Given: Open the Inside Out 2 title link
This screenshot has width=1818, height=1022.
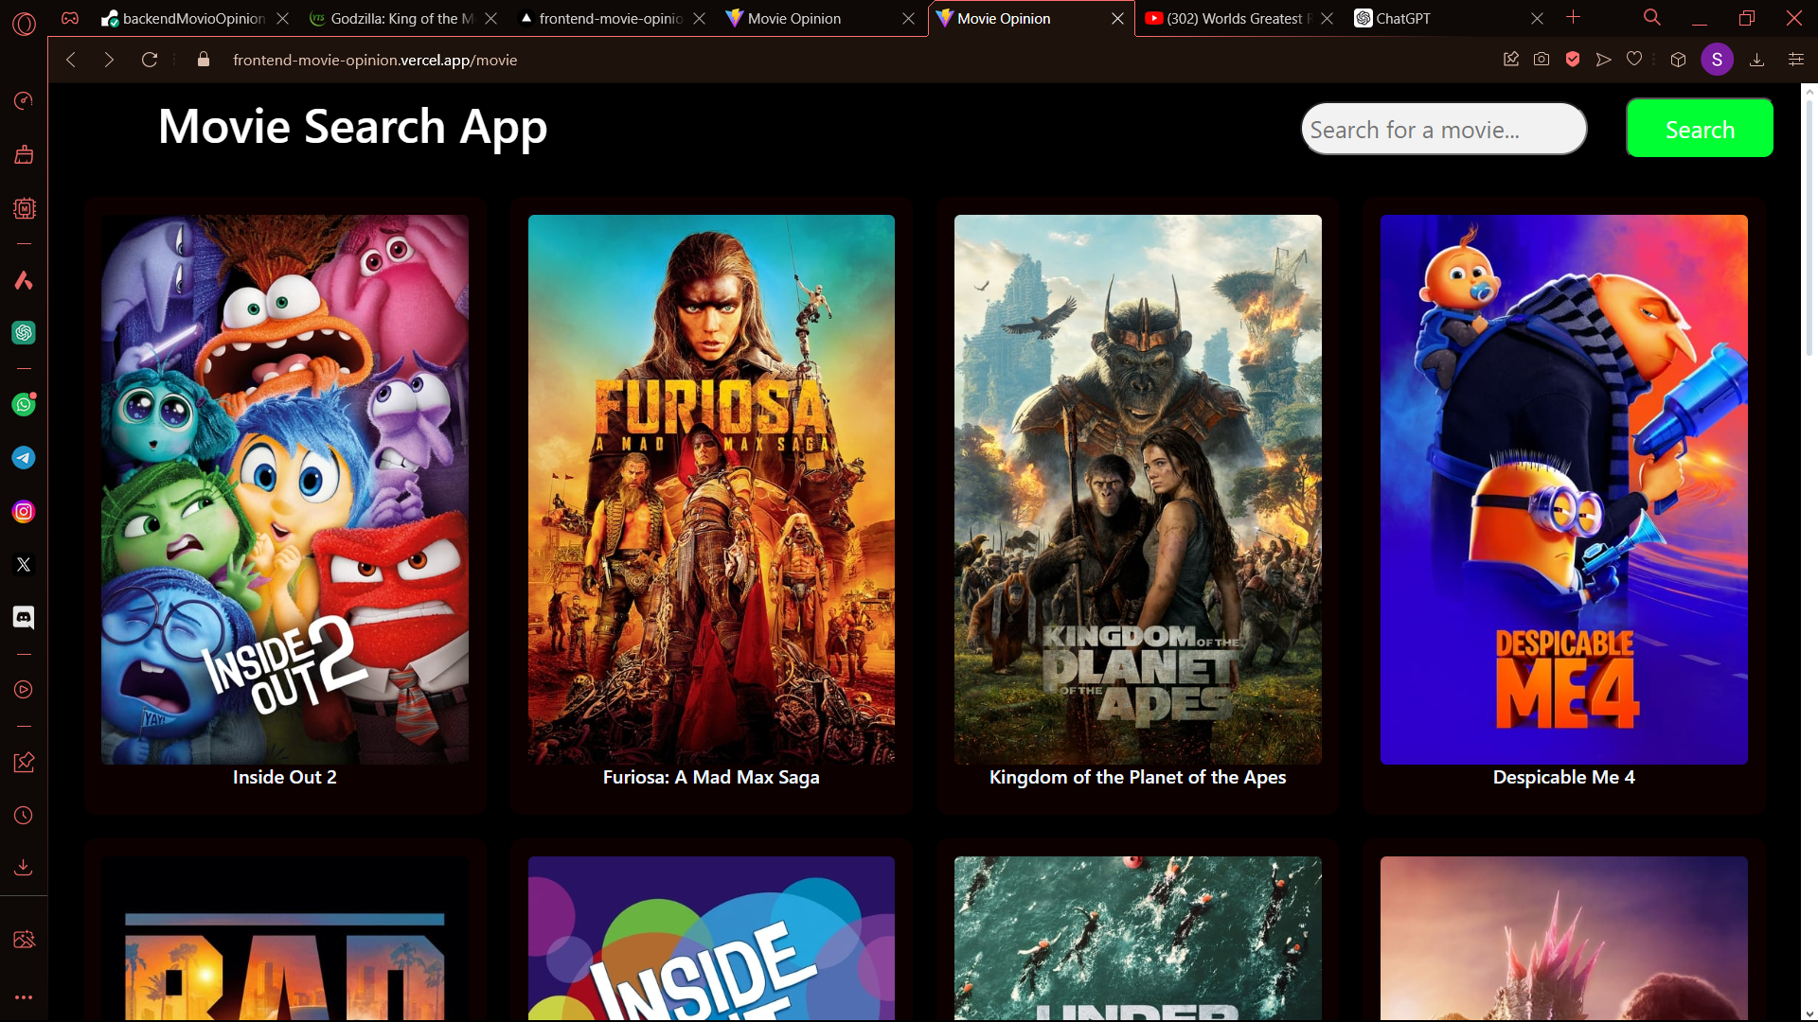Looking at the screenshot, I should [x=284, y=777].
